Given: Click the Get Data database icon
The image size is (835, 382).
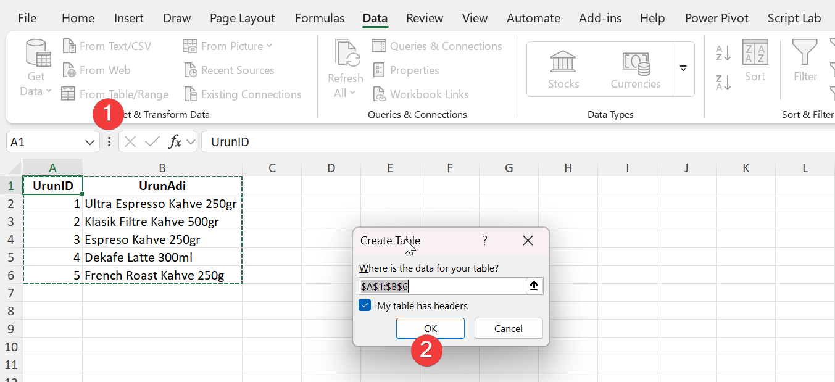Looking at the screenshot, I should [37, 53].
